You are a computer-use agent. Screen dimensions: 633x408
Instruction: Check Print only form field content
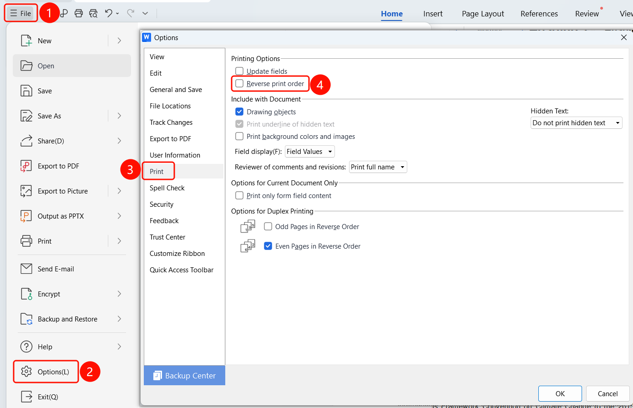coord(239,195)
